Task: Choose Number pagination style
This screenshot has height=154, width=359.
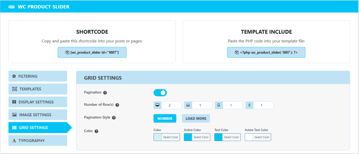Action: point(165,119)
